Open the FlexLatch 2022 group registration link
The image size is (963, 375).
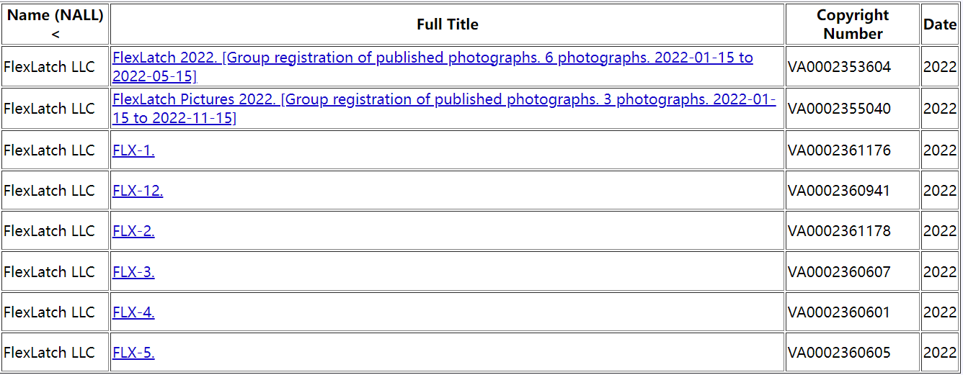point(432,67)
